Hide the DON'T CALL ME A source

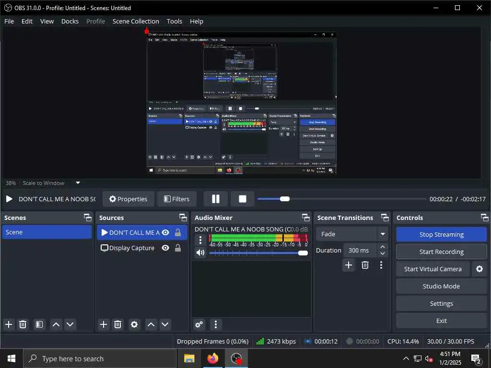(x=165, y=232)
